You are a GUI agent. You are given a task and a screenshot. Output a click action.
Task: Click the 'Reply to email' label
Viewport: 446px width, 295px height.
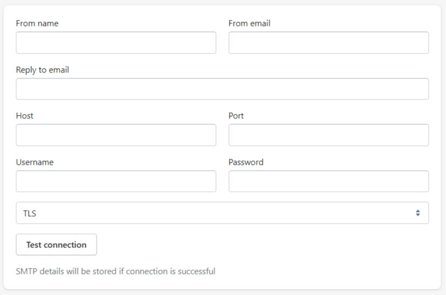tap(43, 70)
